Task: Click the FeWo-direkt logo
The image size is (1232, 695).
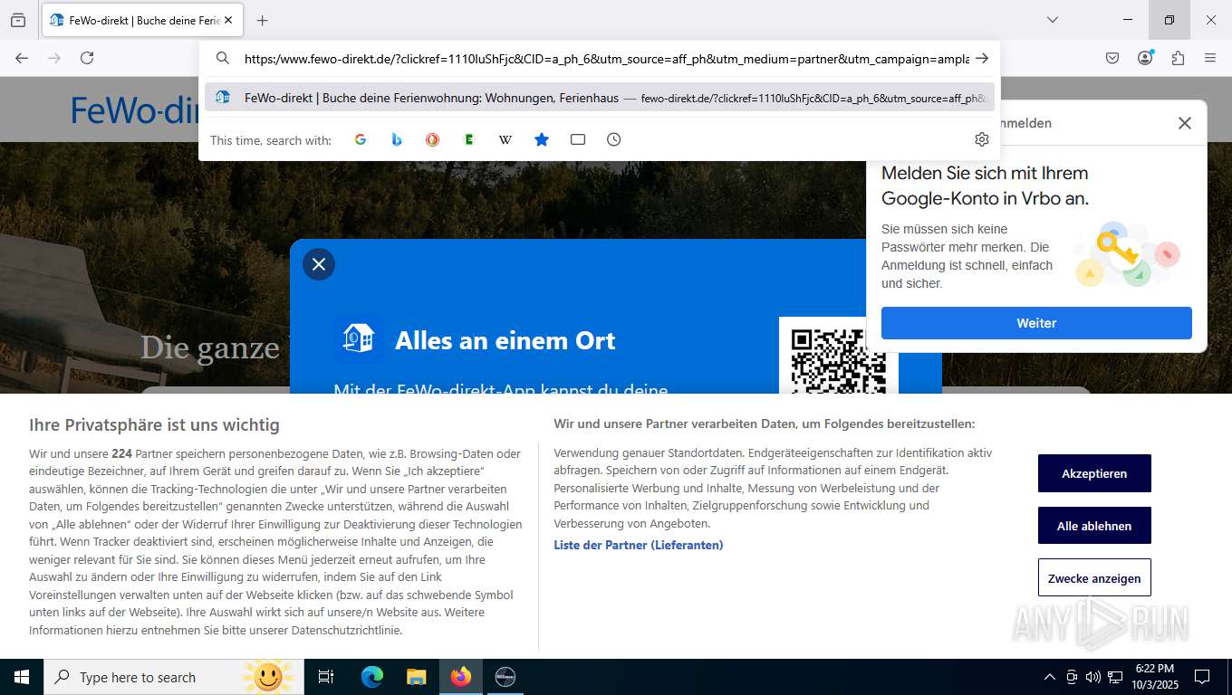Action: (x=136, y=110)
